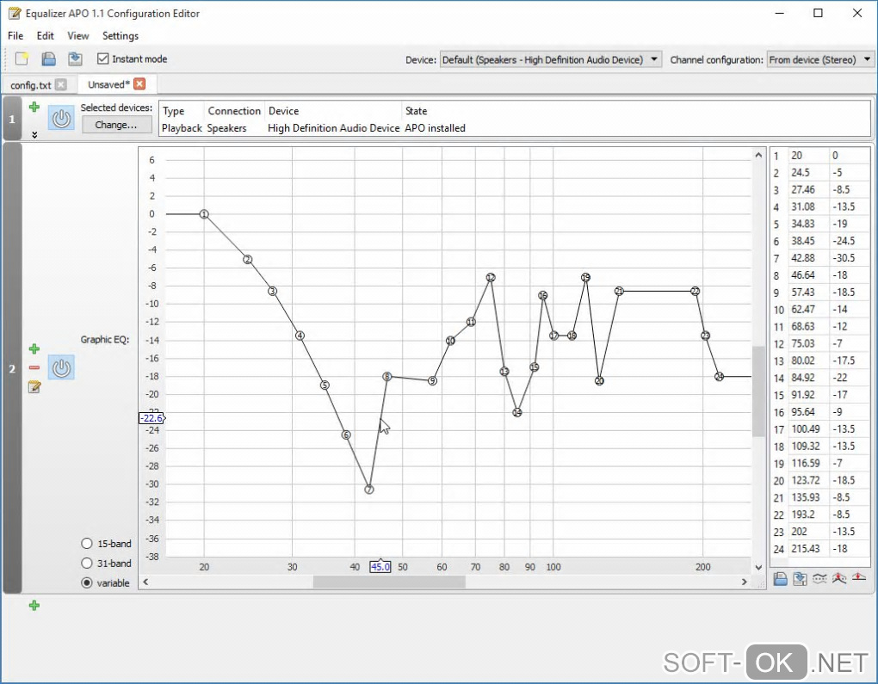Select EQ node 14 on the curve

[x=517, y=412]
